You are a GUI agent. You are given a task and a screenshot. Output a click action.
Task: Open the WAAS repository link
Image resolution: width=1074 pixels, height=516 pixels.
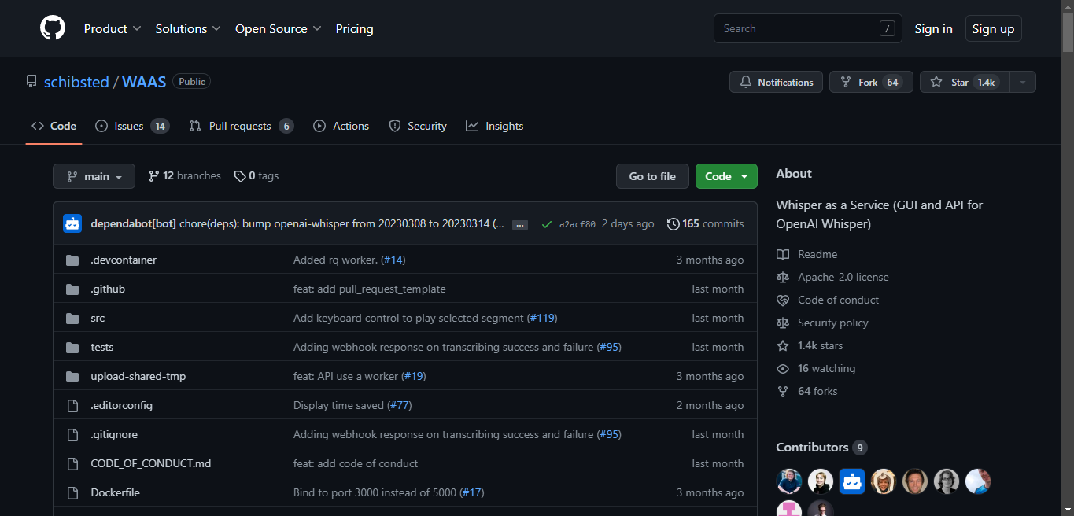point(144,82)
